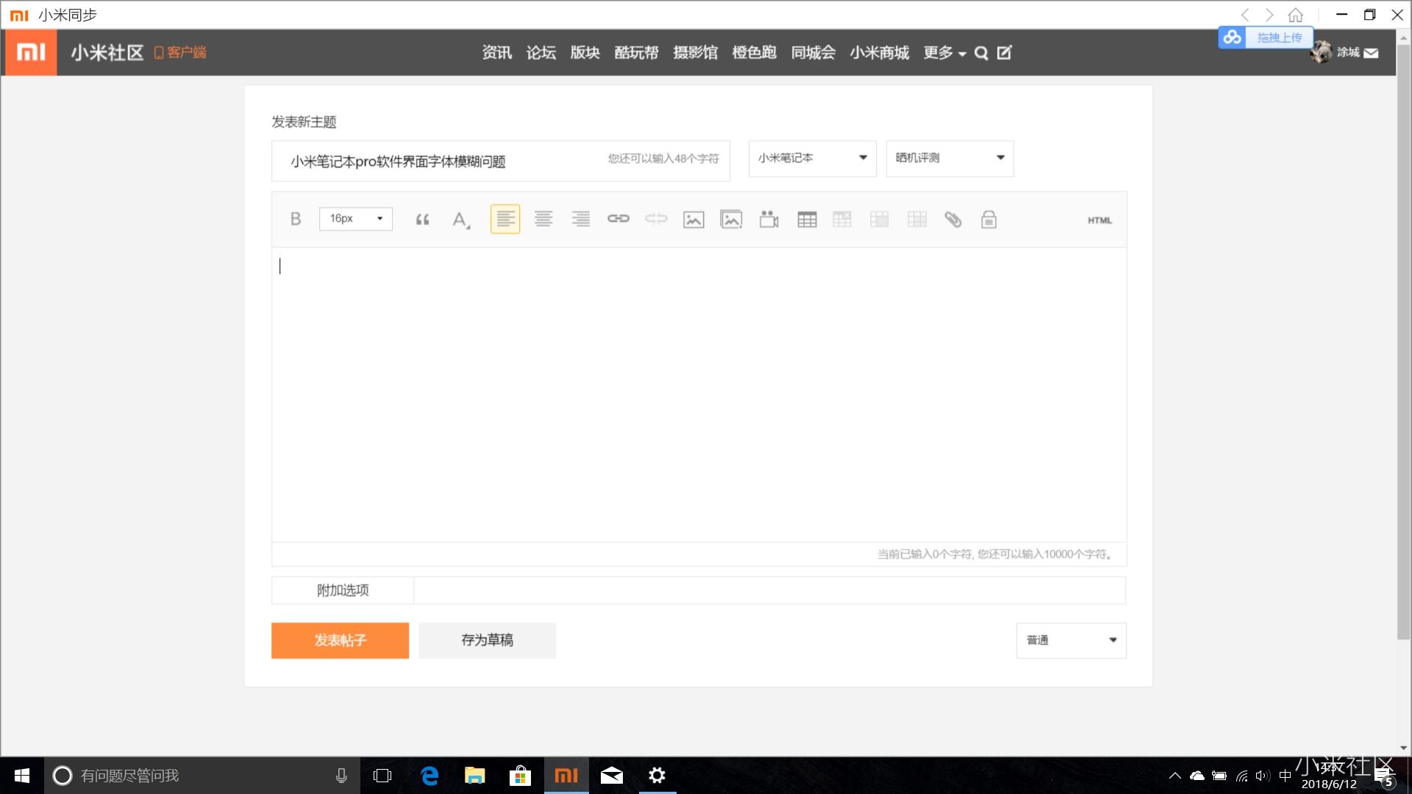1412x794 pixels.
Task: Click the new post pencil icon in navbar
Action: coord(1004,52)
